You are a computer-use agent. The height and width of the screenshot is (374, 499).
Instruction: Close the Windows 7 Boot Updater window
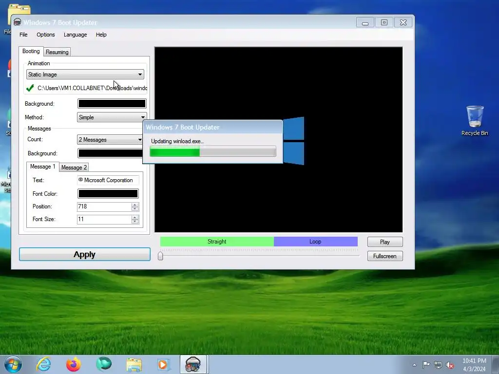(x=403, y=22)
